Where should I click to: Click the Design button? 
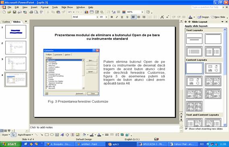tap(203, 17)
